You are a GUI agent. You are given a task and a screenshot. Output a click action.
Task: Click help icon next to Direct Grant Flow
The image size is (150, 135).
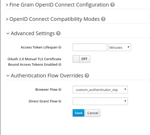point(60,101)
